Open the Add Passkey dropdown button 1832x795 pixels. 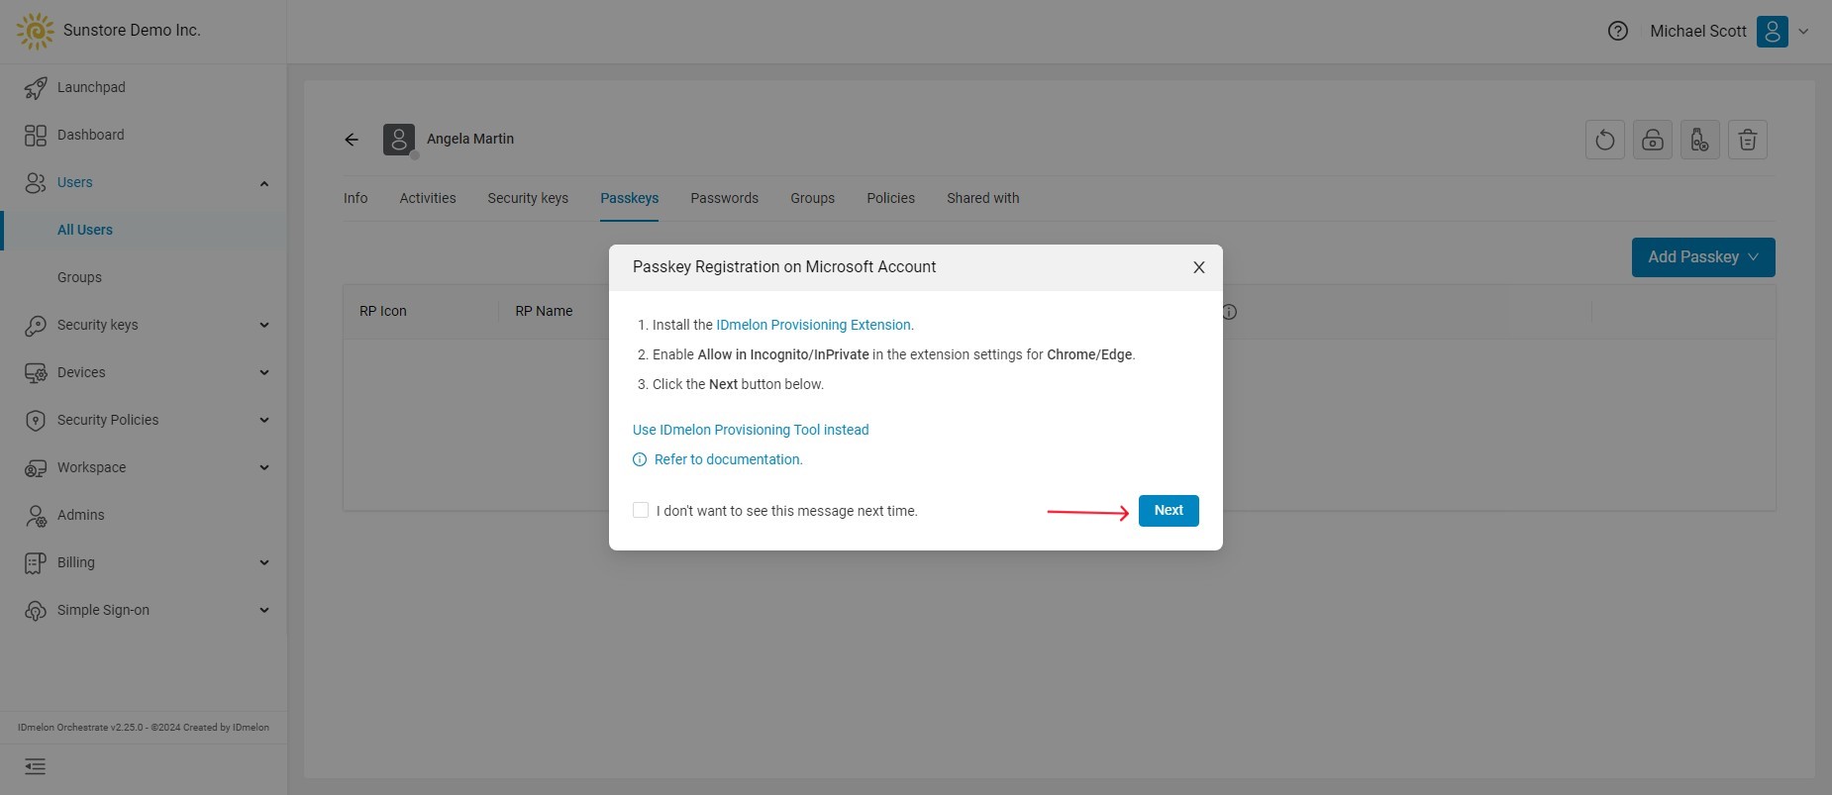pos(1703,257)
